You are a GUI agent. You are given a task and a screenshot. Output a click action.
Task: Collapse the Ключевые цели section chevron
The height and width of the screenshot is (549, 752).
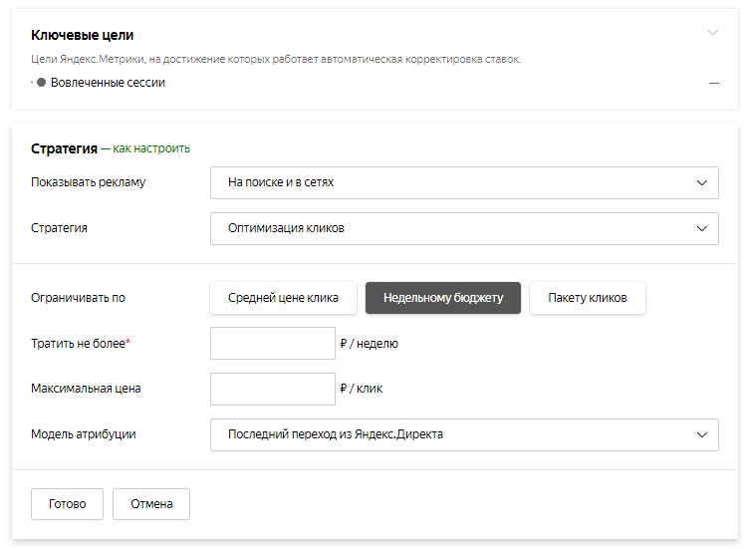(x=712, y=33)
